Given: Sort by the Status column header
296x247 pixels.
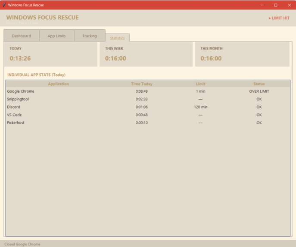Looking at the screenshot, I should [259, 84].
